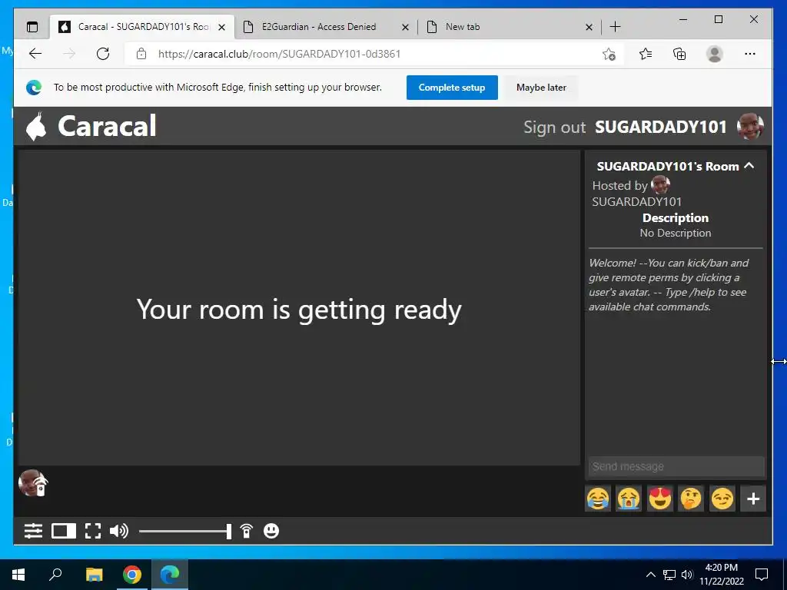Send the heart eyes emoji

[660, 499]
